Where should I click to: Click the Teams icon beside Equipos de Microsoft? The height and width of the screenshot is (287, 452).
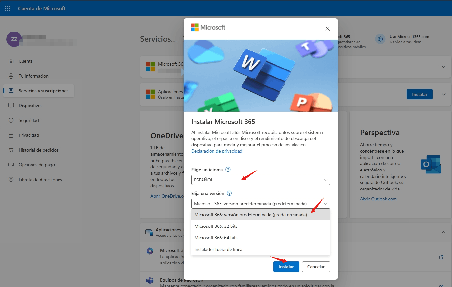coord(150,281)
